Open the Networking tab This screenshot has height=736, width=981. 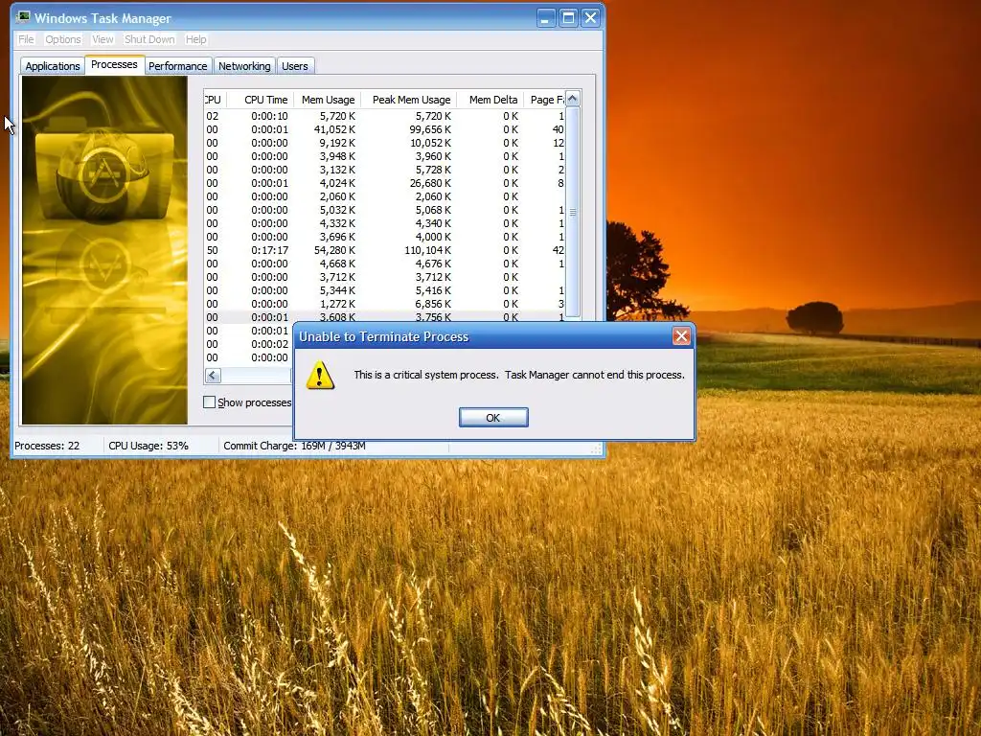[x=244, y=66]
